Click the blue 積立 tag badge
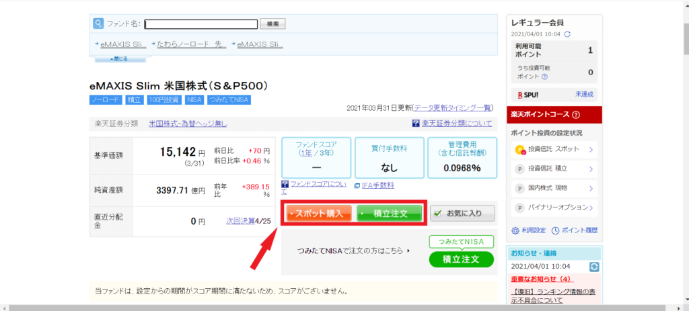Image resolution: width=689 pixels, height=311 pixels. pyautogui.click(x=135, y=99)
